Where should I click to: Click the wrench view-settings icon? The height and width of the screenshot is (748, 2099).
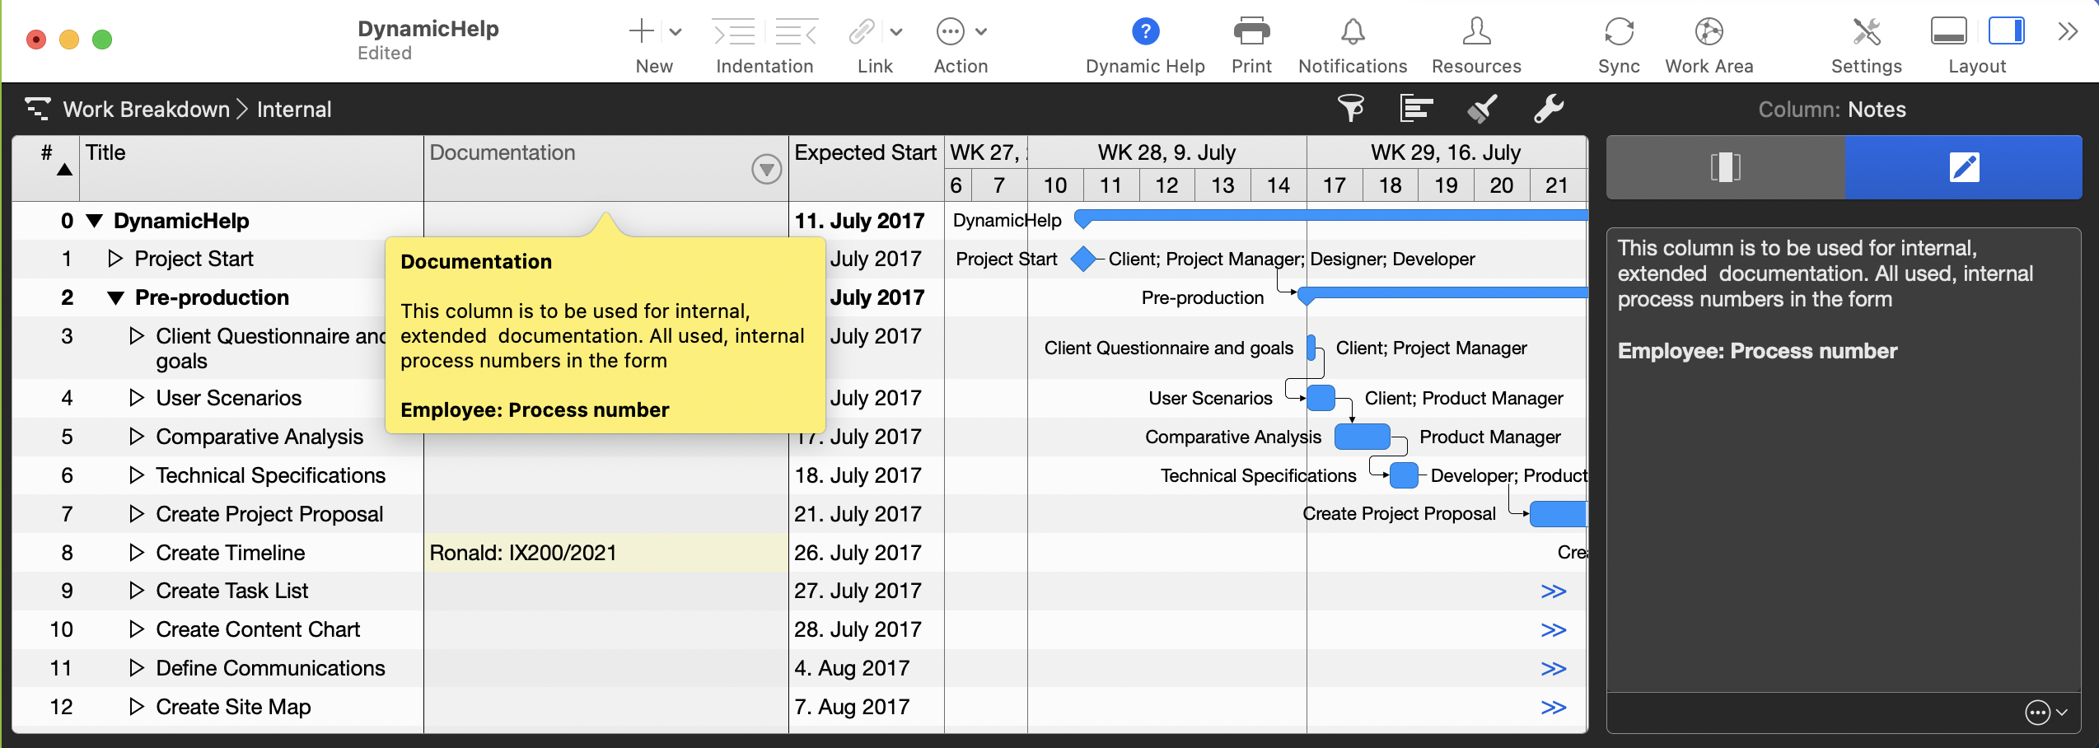click(x=1550, y=108)
